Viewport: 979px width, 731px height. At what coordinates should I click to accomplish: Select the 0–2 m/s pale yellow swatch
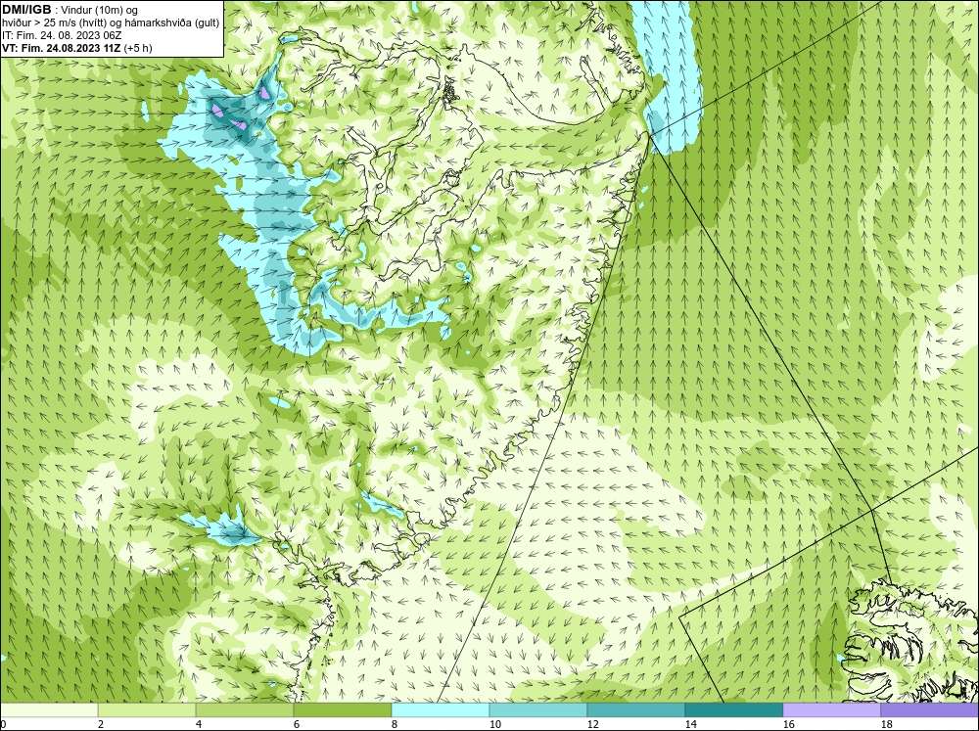[x=49, y=710]
